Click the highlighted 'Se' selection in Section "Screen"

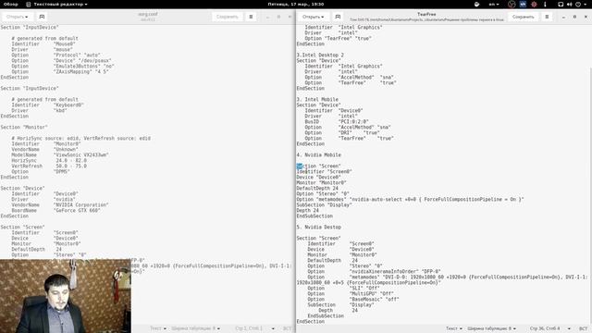click(x=300, y=166)
